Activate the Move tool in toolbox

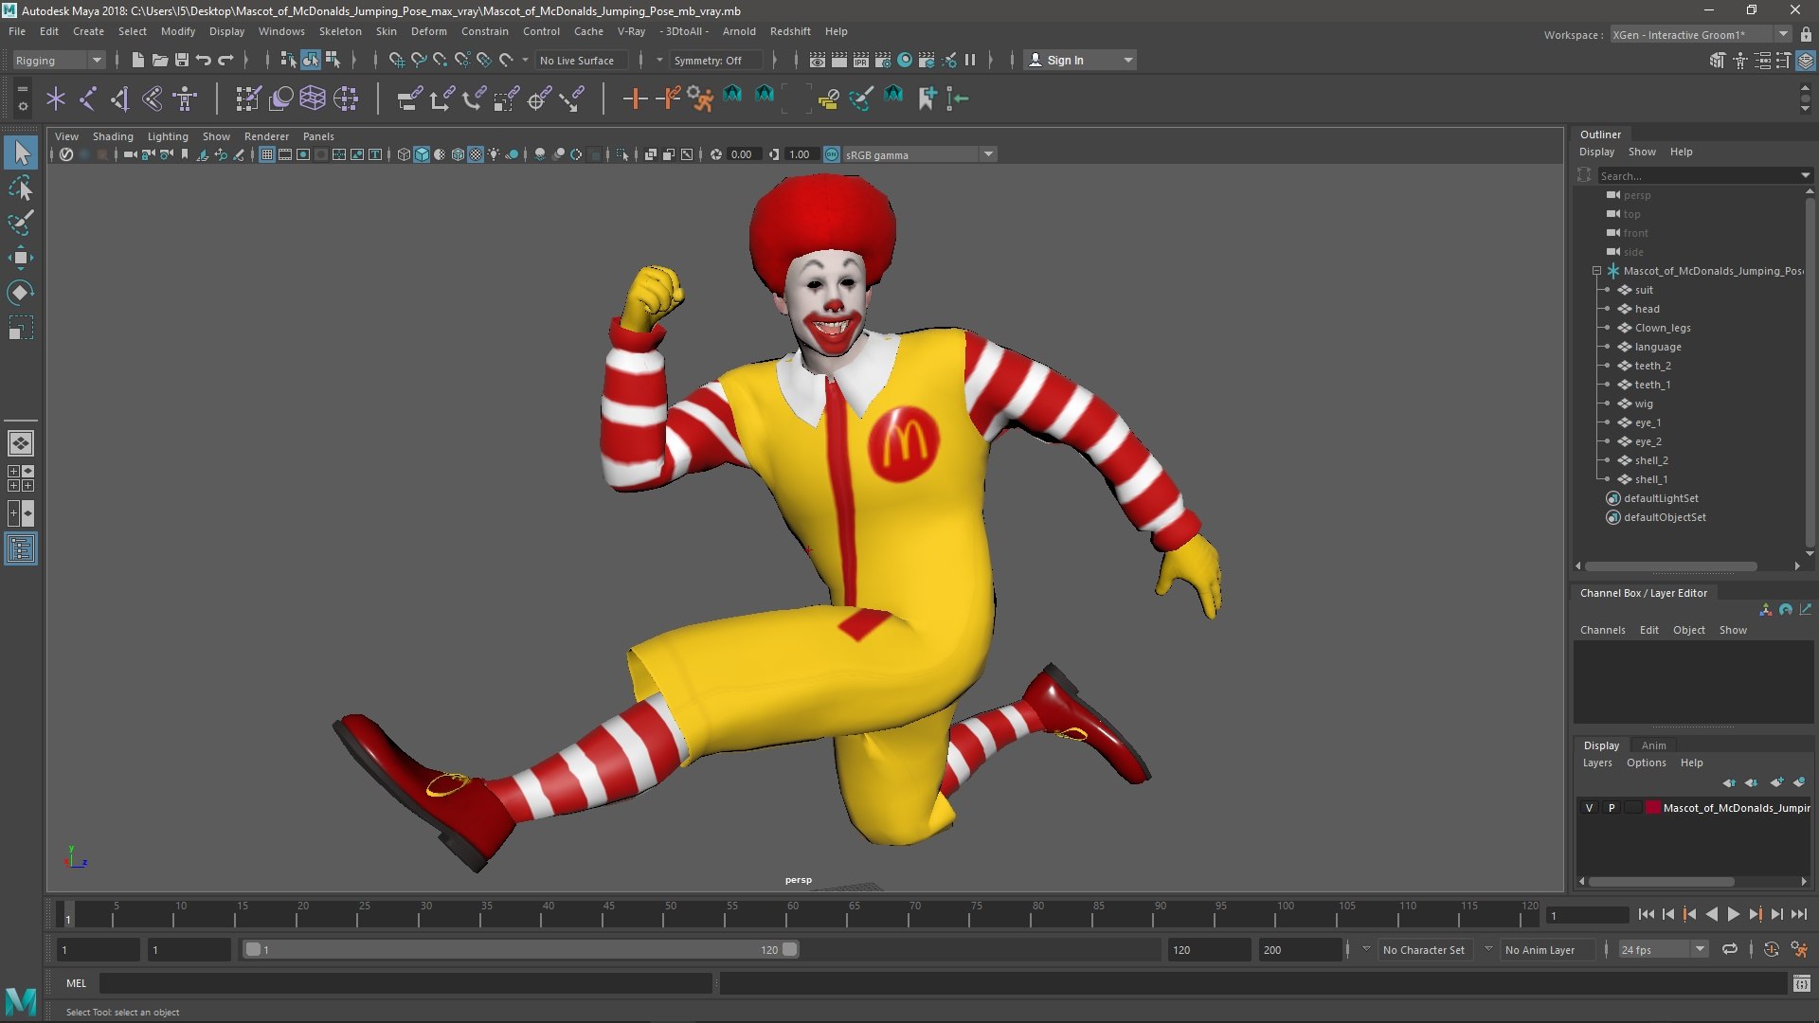point(21,258)
